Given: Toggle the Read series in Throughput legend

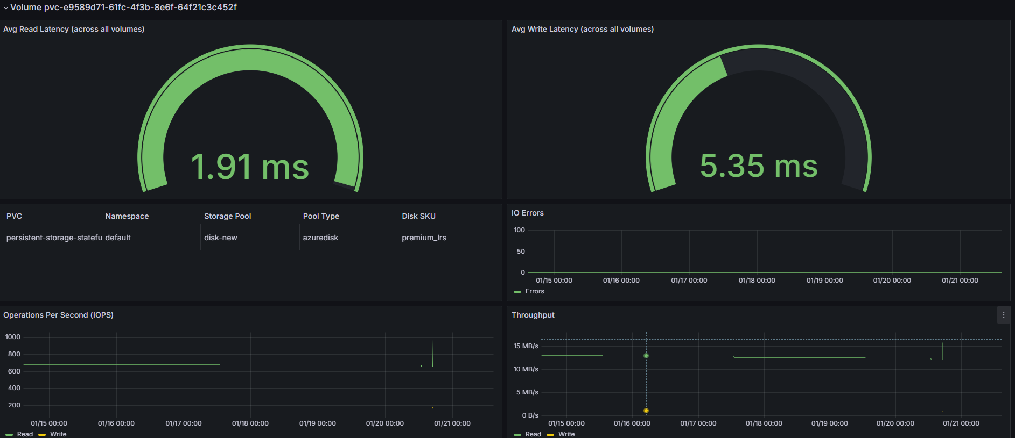Looking at the screenshot, I should pos(533,434).
